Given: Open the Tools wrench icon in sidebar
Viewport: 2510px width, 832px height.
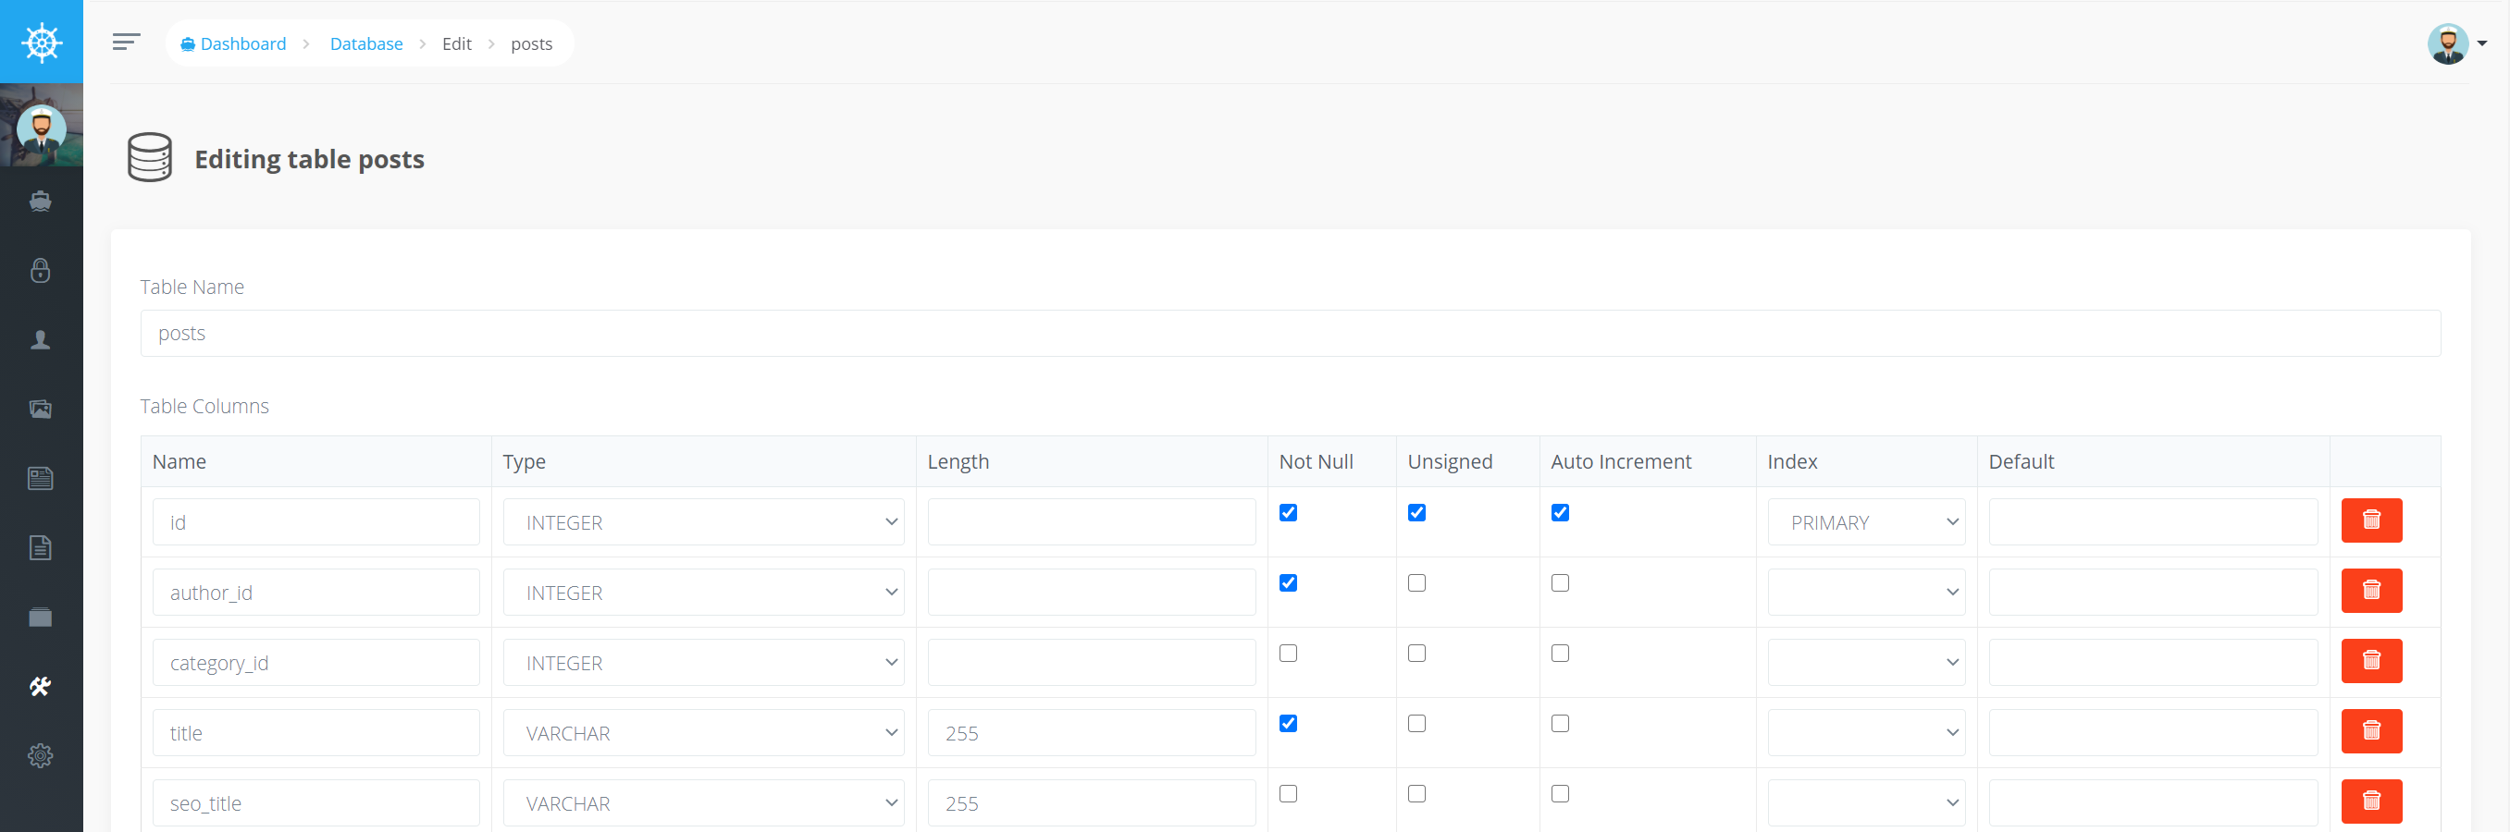Looking at the screenshot, I should click(x=40, y=686).
